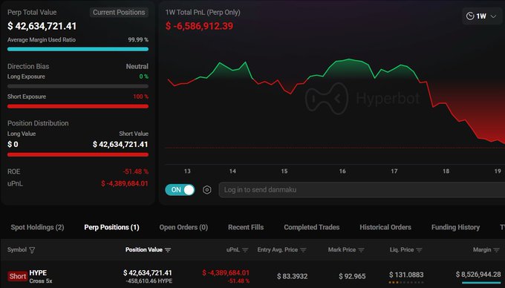
Task: Click Cross 5x leverage label
Action: [x=41, y=281]
